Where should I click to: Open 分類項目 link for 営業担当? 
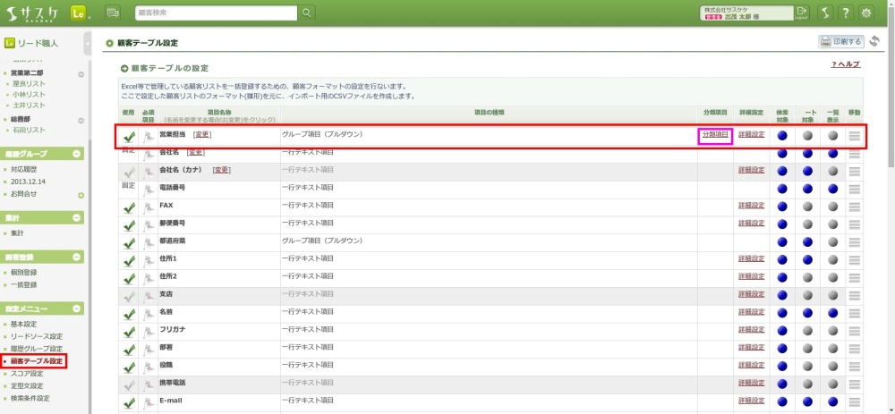pos(715,134)
